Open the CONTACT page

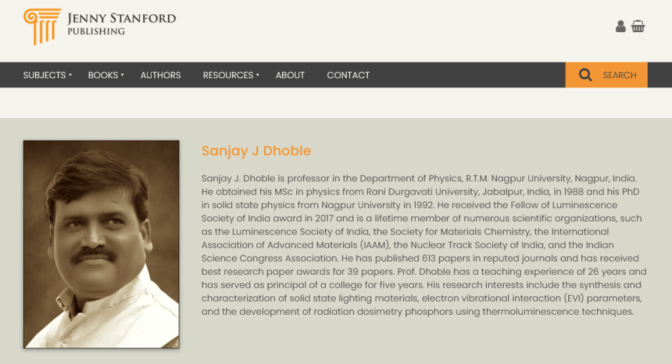(x=348, y=75)
